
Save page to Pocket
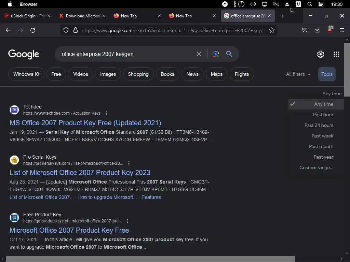click(305, 30)
